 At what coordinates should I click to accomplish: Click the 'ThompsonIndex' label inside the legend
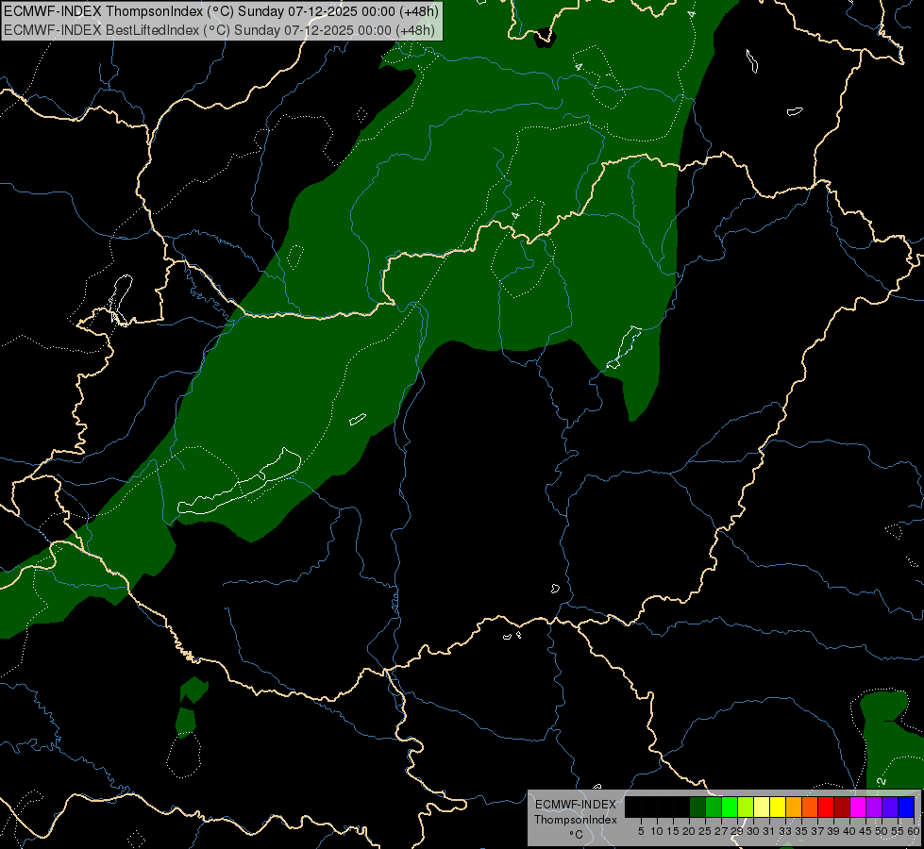[576, 820]
